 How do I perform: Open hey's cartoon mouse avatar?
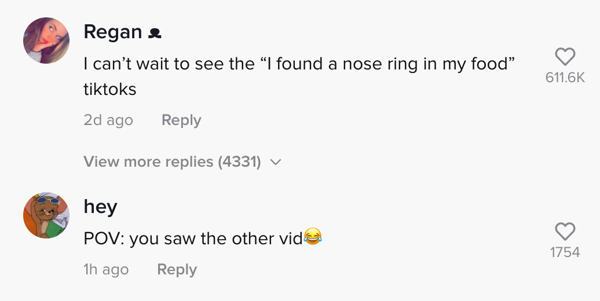[46, 215]
